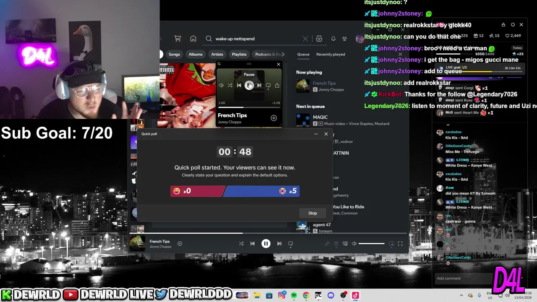Select MAGIC in the Next in queue list
537x302 pixels.
[321, 117]
